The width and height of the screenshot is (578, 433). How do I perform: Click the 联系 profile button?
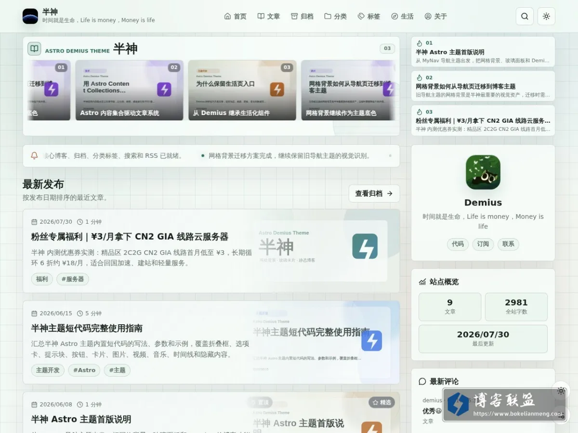click(x=508, y=244)
